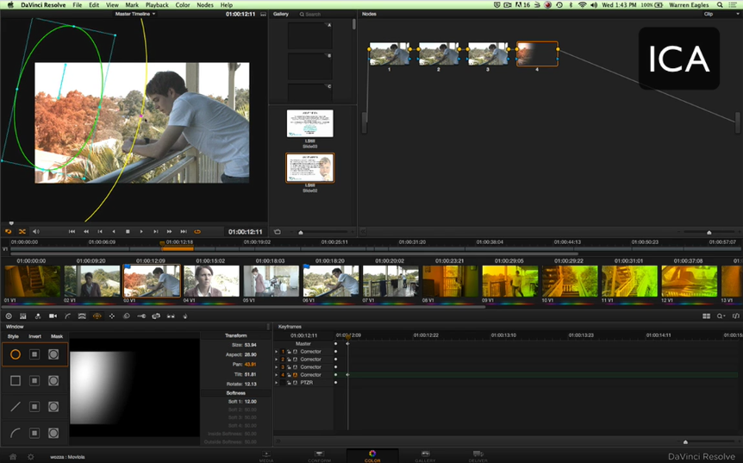Click the volume icon in the macOS menu bar
743x463 pixels.
click(x=594, y=4)
